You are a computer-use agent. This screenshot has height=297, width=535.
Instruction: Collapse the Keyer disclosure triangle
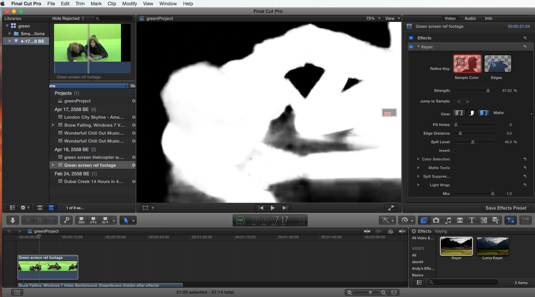pos(418,47)
